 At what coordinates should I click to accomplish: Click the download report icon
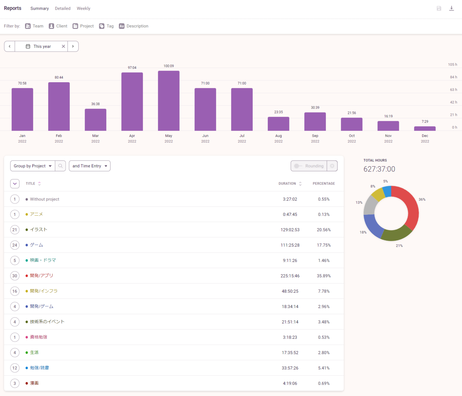pyautogui.click(x=451, y=8)
